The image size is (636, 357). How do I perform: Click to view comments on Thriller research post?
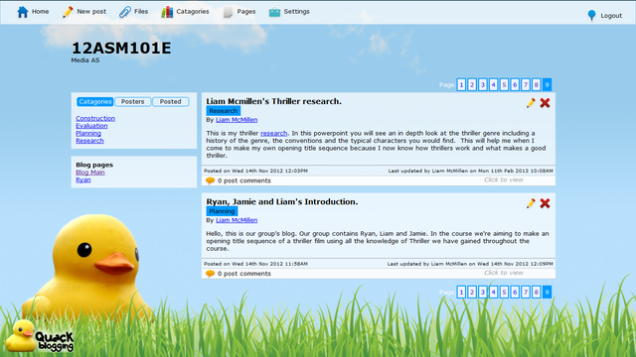click(x=504, y=179)
